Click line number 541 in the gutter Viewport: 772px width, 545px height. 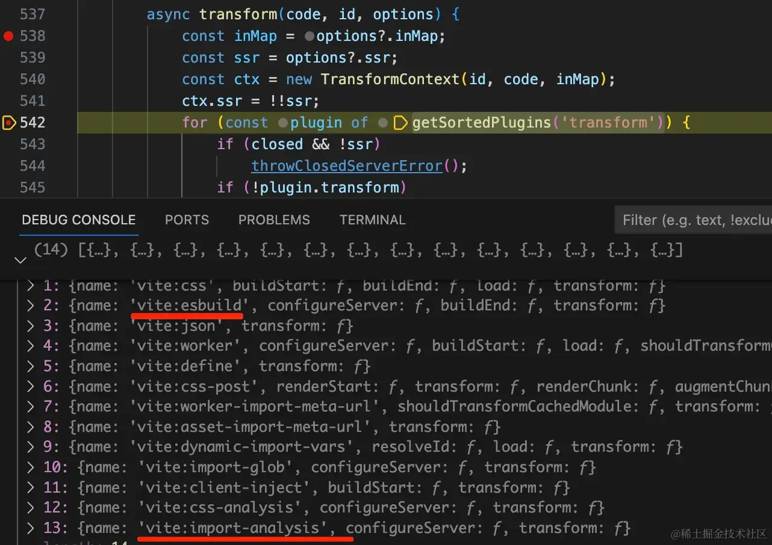tap(33, 101)
